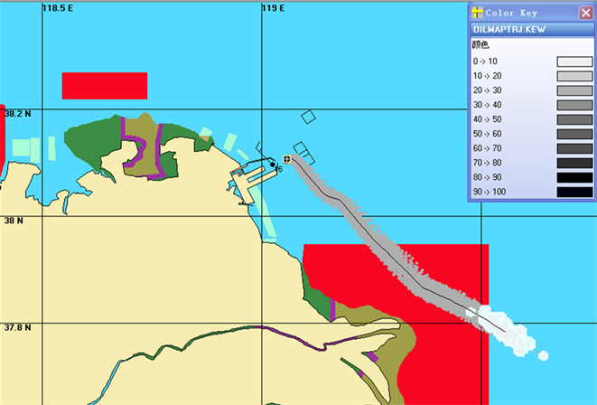Click the 10 -> 20 color swatch
This screenshot has height=405, width=597.
pyautogui.click(x=574, y=76)
